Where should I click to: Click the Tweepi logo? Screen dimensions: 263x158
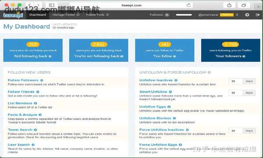click(13, 15)
